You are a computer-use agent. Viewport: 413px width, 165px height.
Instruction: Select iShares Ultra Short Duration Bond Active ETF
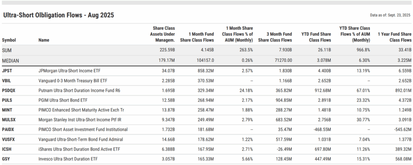[79, 149]
